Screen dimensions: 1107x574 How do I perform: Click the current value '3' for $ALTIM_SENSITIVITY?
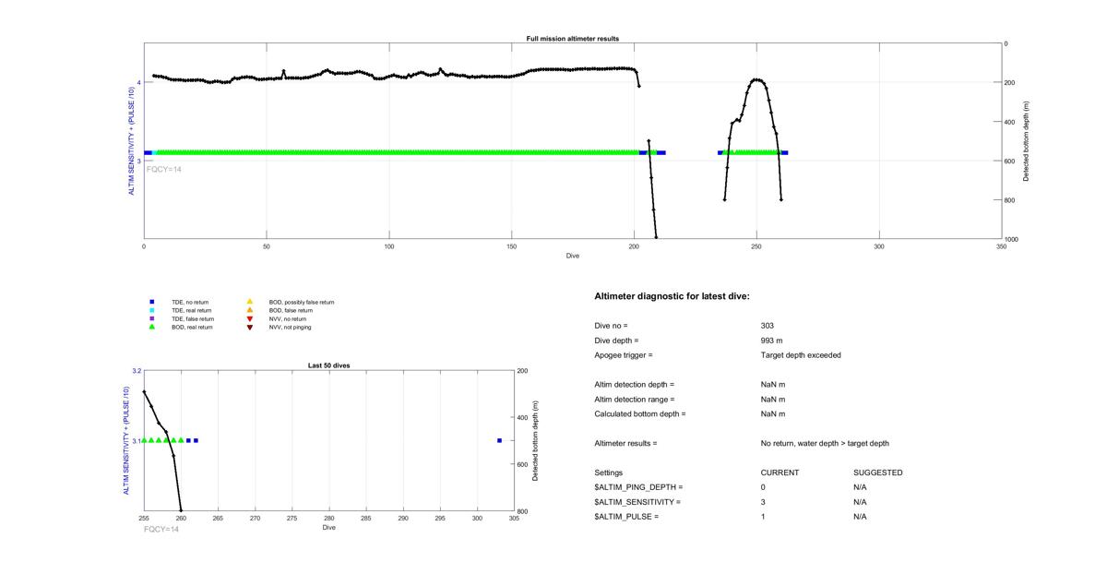click(x=764, y=502)
